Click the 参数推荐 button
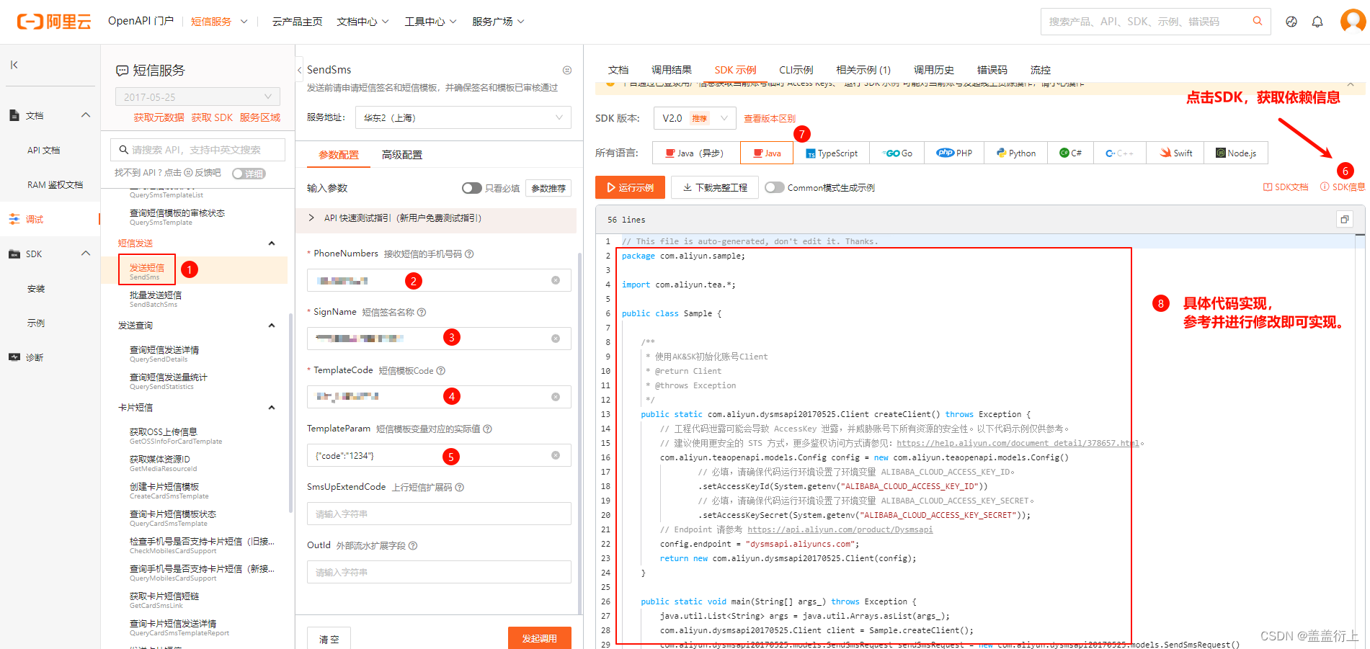This screenshot has width=1370, height=649. pos(548,188)
